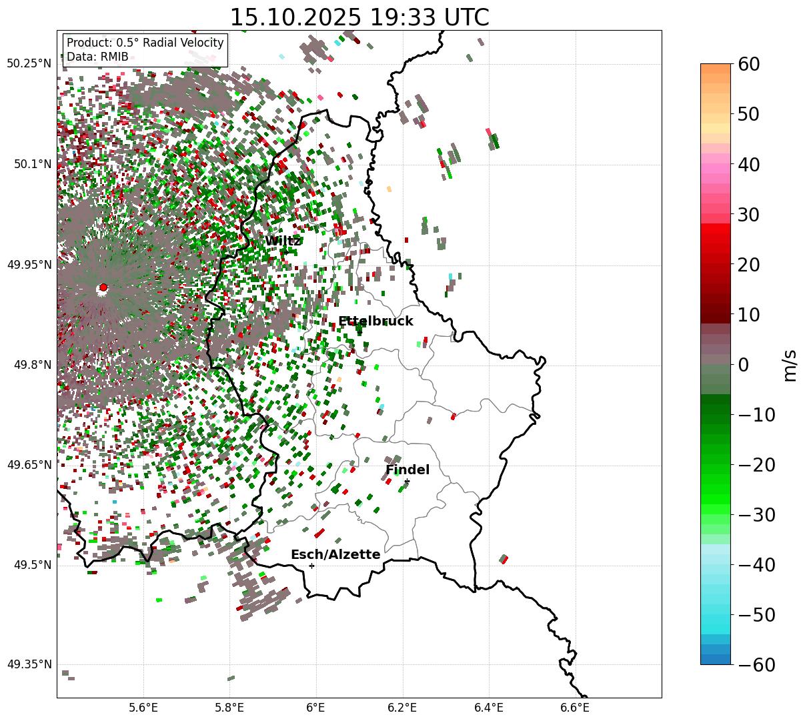
Task: Click the 'Data: RMIB' label
Action: click(97, 57)
